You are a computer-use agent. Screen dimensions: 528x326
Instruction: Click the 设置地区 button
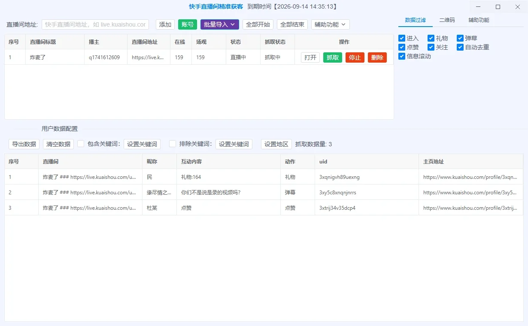point(276,144)
